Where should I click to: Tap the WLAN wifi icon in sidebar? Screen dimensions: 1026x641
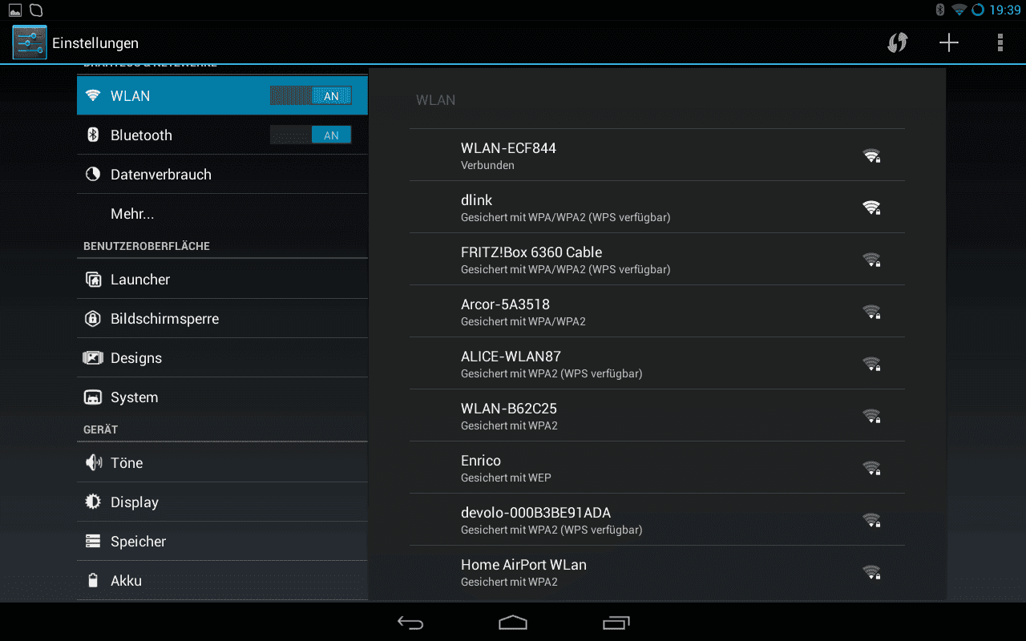93,95
